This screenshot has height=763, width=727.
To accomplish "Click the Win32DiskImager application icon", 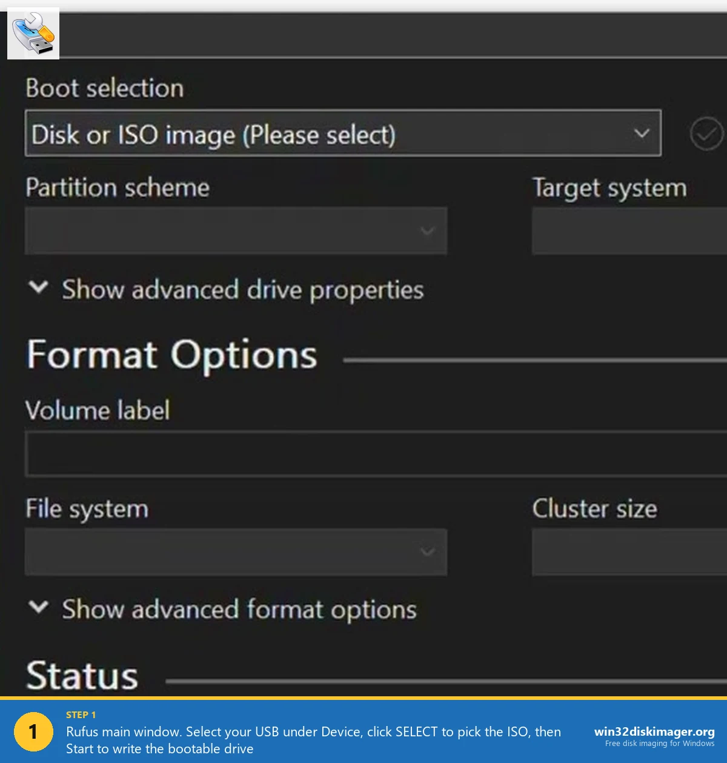I will pyautogui.click(x=33, y=33).
